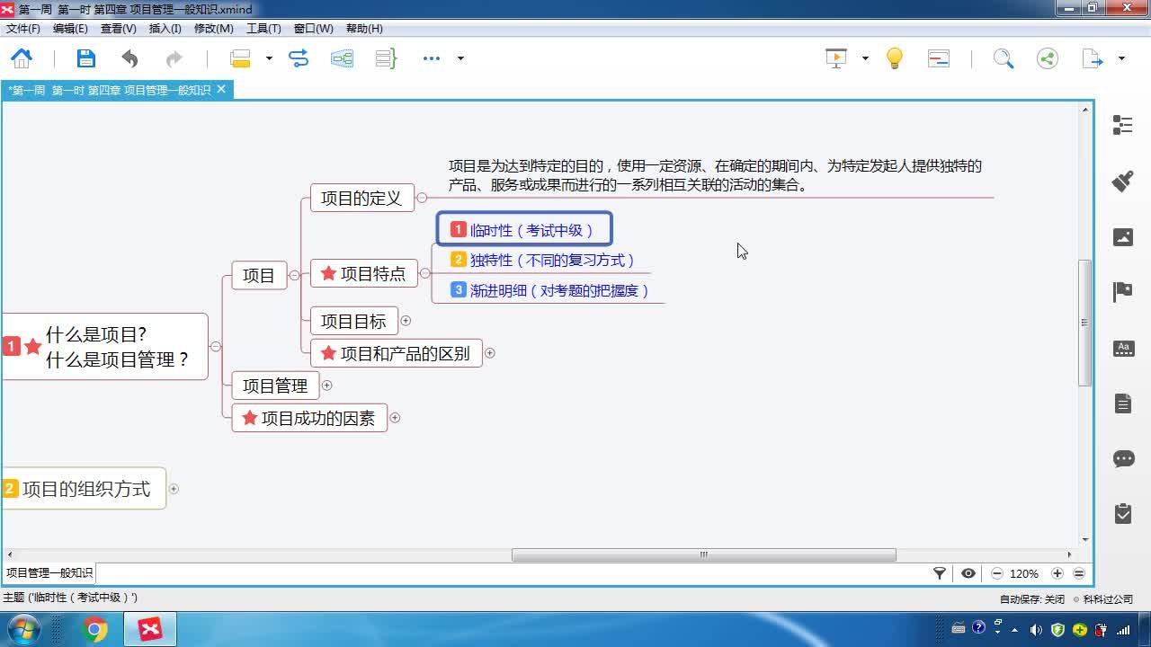Open the 修改(M) menu
The width and height of the screenshot is (1151, 647).
214,29
